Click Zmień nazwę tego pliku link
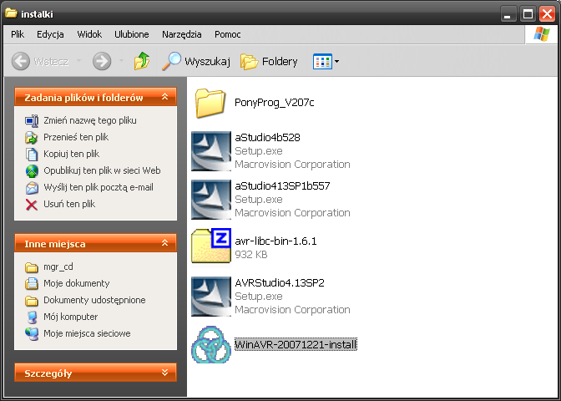This screenshot has width=561, height=401. [89, 120]
